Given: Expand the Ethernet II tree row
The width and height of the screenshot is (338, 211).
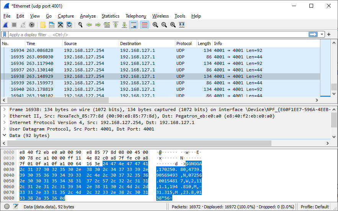Looking at the screenshot, I should (4, 116).
